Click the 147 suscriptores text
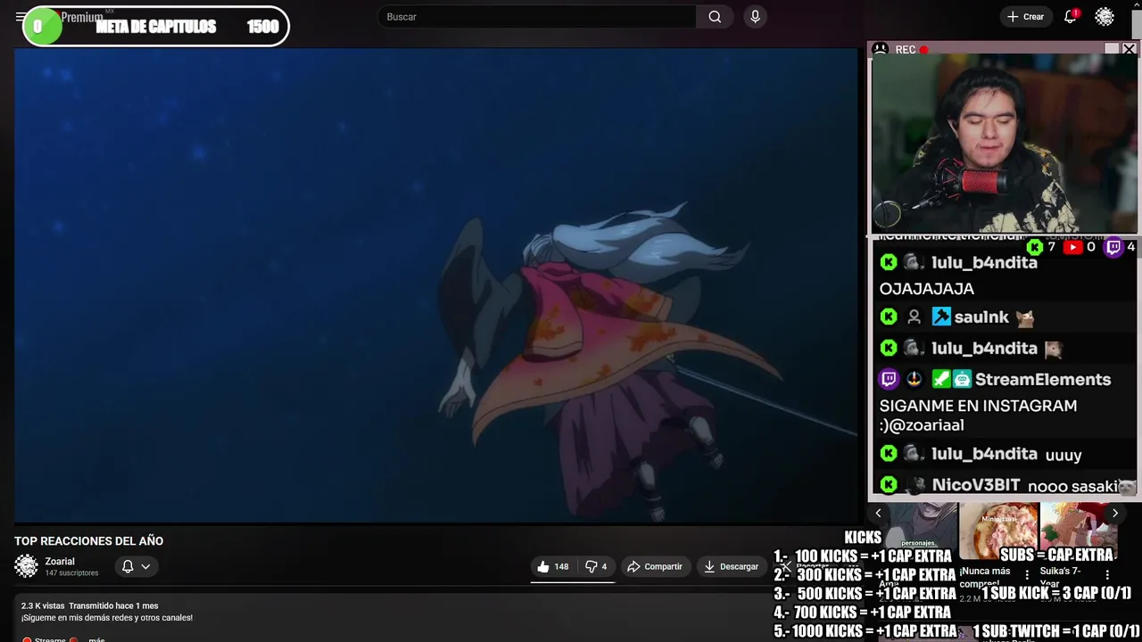The image size is (1142, 642). (71, 573)
